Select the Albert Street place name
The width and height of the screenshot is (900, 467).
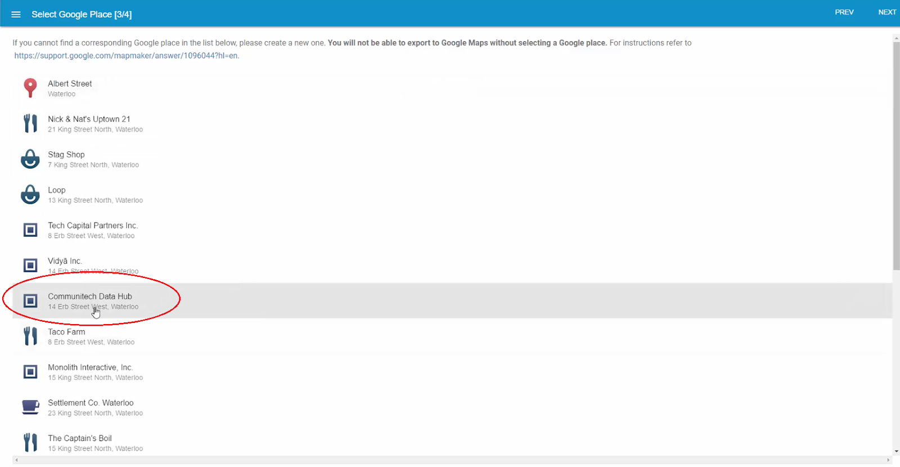[70, 83]
